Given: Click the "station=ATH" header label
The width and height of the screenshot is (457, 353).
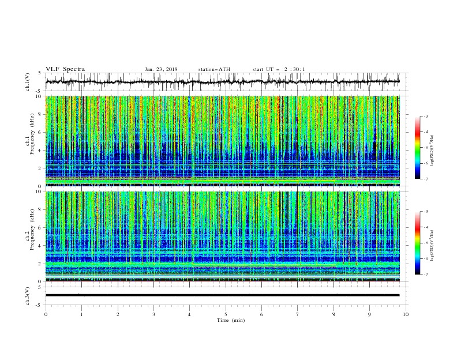Looking at the screenshot, I should pyautogui.click(x=214, y=69).
